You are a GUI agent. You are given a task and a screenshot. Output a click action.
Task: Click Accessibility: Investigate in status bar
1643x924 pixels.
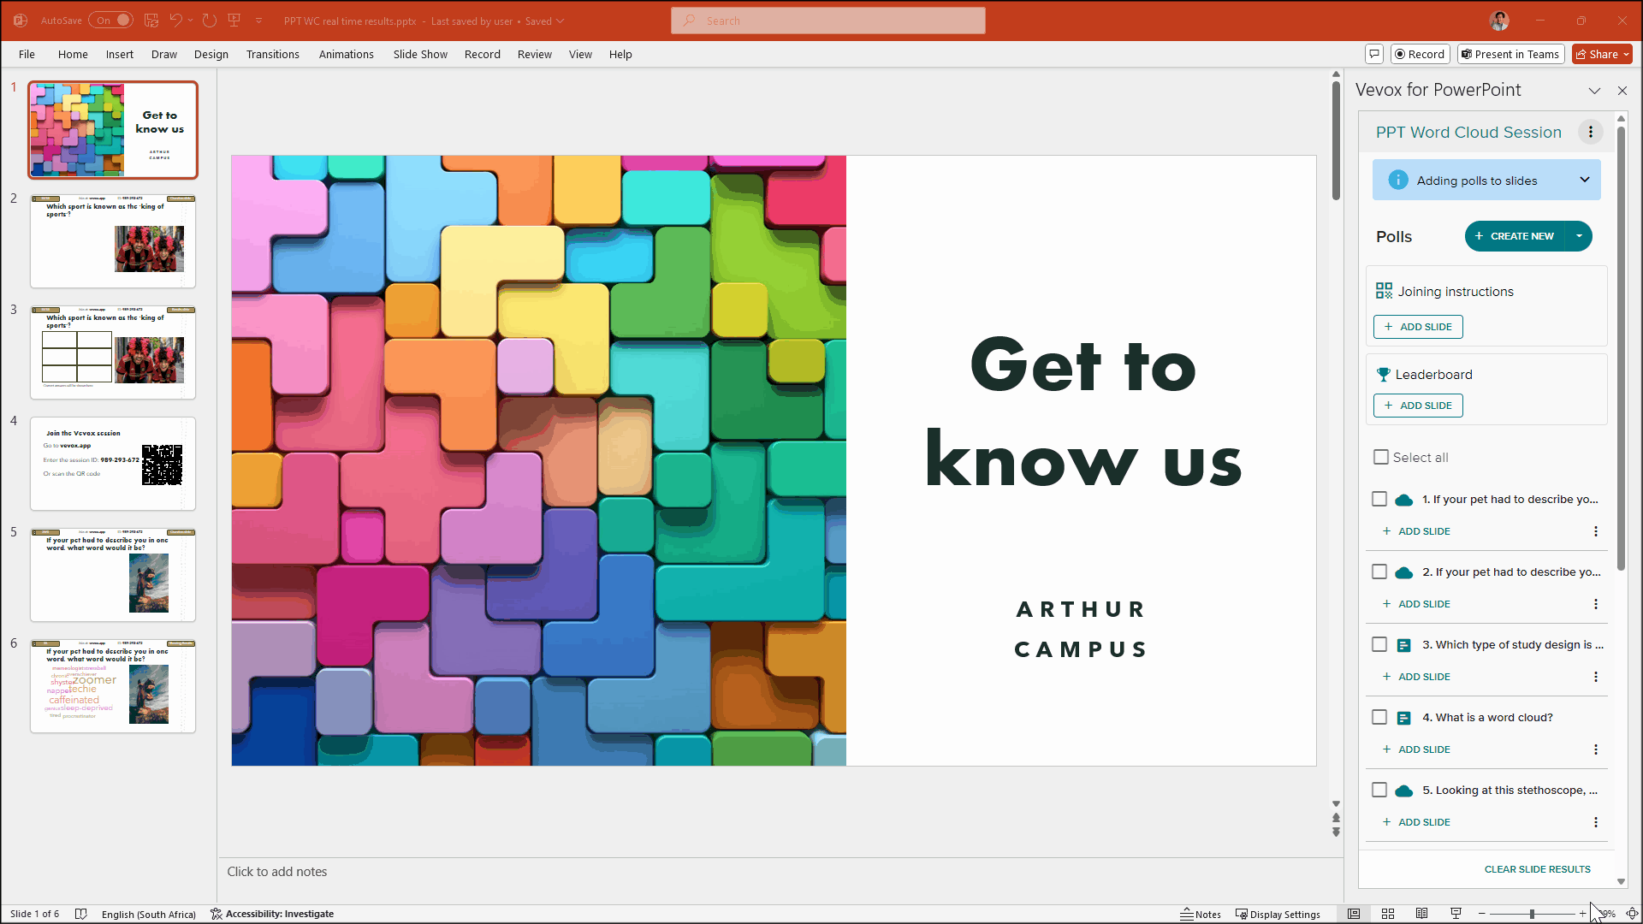point(272,914)
